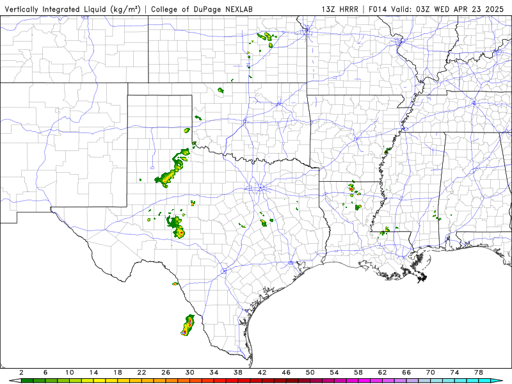Click the yellow swatch beneath label 18
The width and height of the screenshot is (512, 384).
click(x=124, y=381)
